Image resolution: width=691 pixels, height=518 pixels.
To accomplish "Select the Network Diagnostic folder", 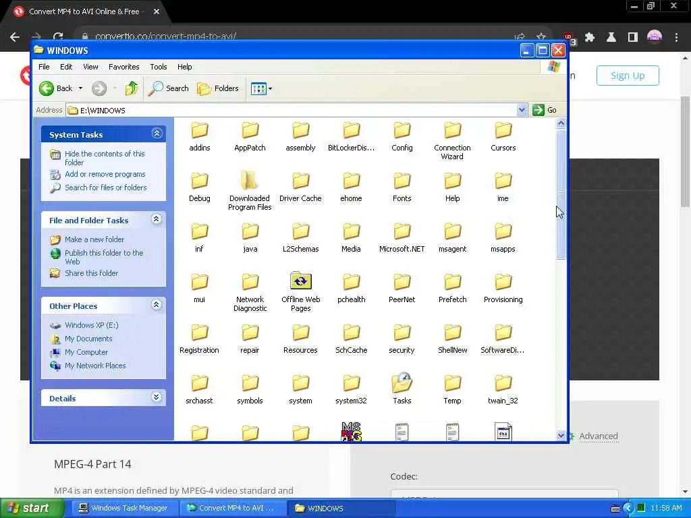I will (250, 291).
